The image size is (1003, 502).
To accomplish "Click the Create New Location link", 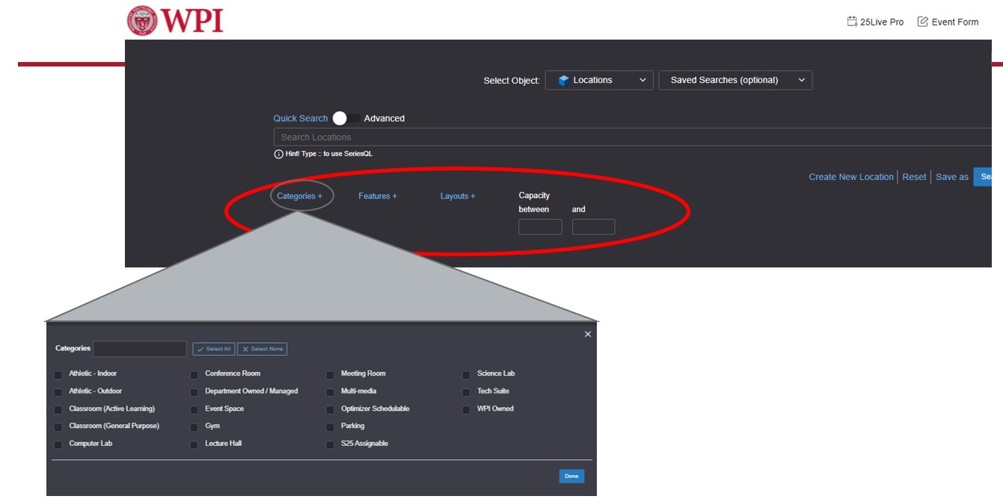I will pyautogui.click(x=850, y=177).
